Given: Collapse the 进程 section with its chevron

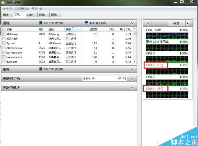Looking at the screenshot, I should pyautogui.click(x=132, y=23).
